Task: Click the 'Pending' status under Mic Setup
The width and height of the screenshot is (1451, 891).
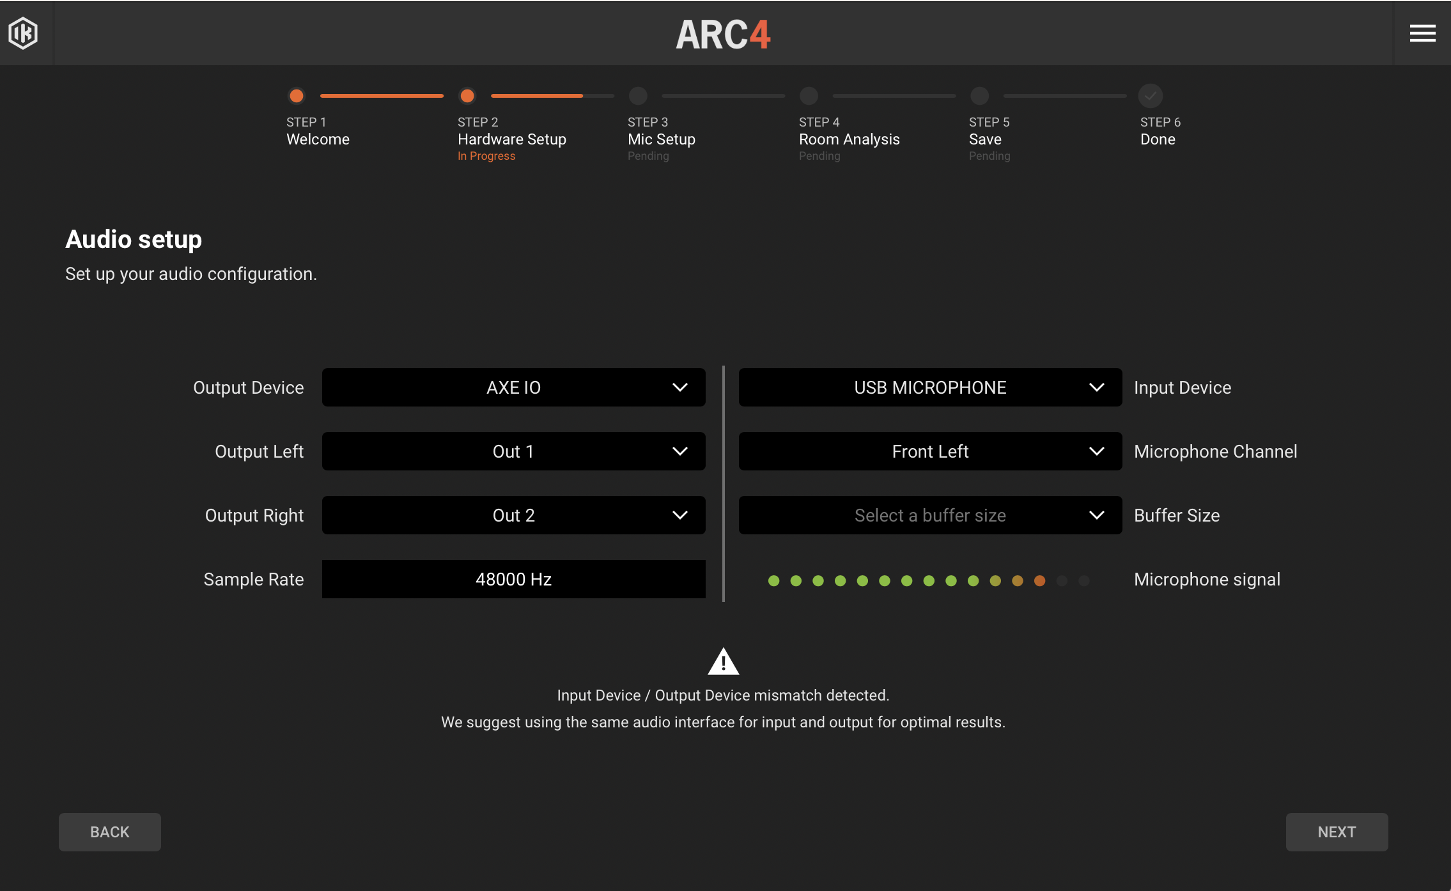Action: pyautogui.click(x=648, y=156)
